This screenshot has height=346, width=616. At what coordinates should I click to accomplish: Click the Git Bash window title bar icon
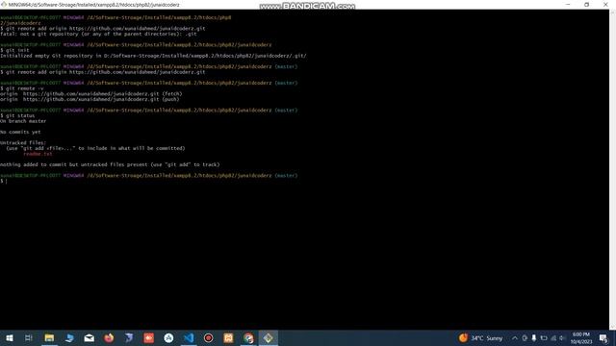(4, 4)
